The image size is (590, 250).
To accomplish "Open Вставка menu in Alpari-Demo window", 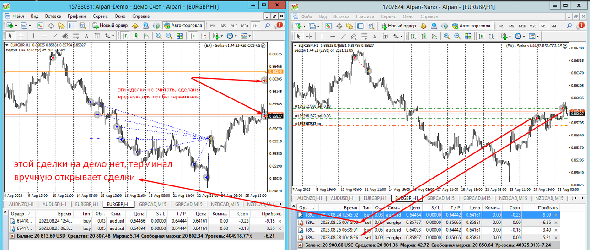I will tap(53, 16).
